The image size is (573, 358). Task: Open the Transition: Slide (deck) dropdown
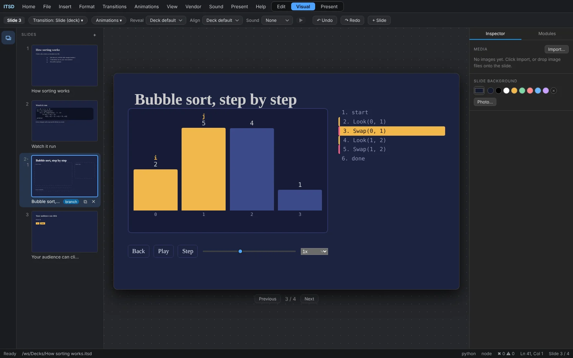pyautogui.click(x=58, y=20)
